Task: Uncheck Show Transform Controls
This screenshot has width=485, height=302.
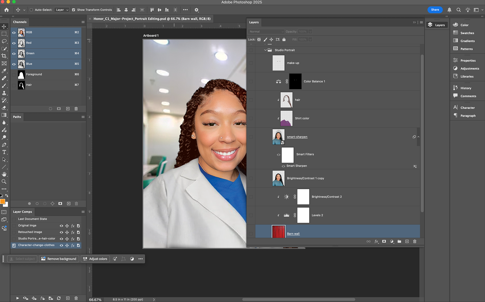Action: coord(74,10)
